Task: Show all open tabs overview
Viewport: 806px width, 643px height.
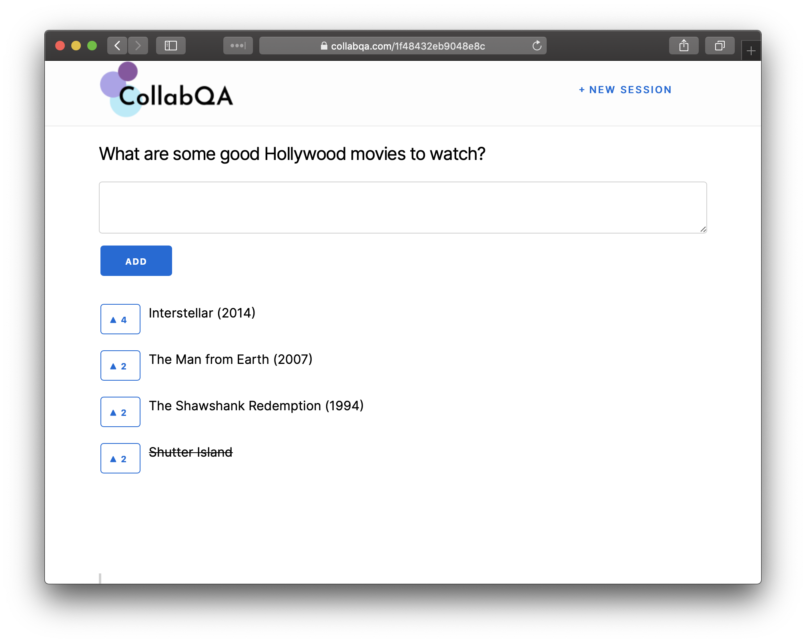Action: coord(719,46)
